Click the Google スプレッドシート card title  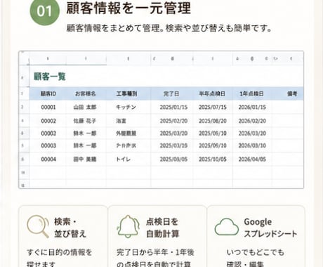point(270,228)
